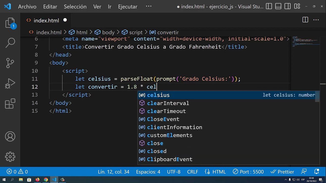This screenshot has width=326, height=183.
Task: Choose the clearInterval suggestion
Action: point(227,103)
